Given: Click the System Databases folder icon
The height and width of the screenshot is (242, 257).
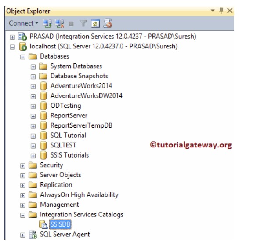Looking at the screenshot, I should [43, 66].
